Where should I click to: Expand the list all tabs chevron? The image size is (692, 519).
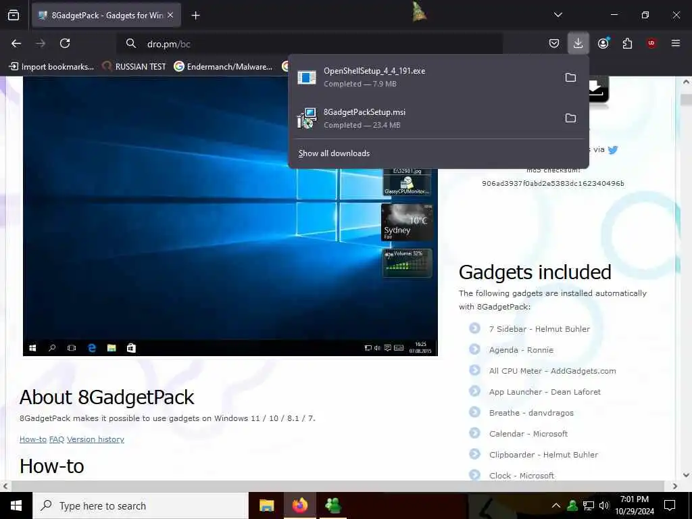coord(558,15)
